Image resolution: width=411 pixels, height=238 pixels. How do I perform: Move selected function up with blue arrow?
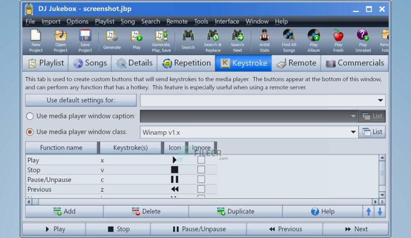tap(369, 211)
